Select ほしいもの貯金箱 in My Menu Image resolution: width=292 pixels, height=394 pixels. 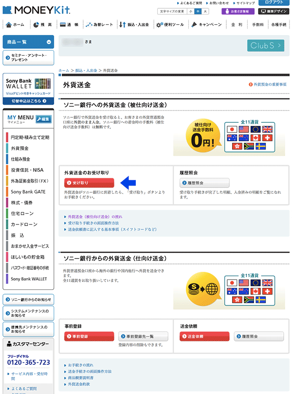point(28,257)
